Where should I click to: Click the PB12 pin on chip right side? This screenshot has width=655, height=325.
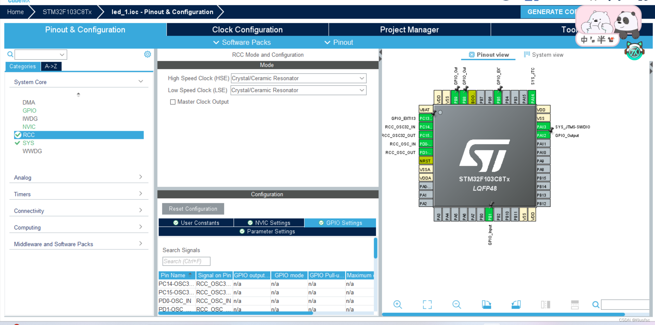(543, 203)
